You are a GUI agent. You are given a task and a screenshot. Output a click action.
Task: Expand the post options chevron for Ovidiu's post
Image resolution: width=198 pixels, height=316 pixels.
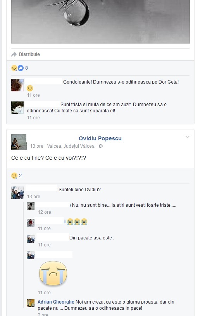188,137
